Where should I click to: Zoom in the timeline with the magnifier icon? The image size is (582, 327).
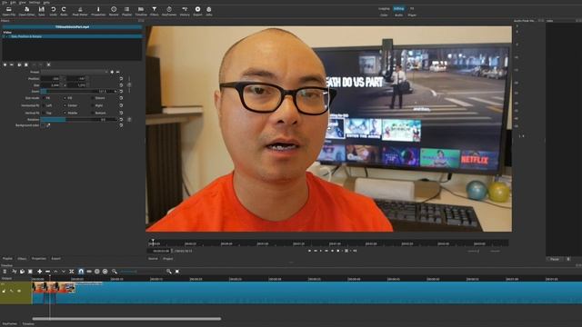point(169,272)
